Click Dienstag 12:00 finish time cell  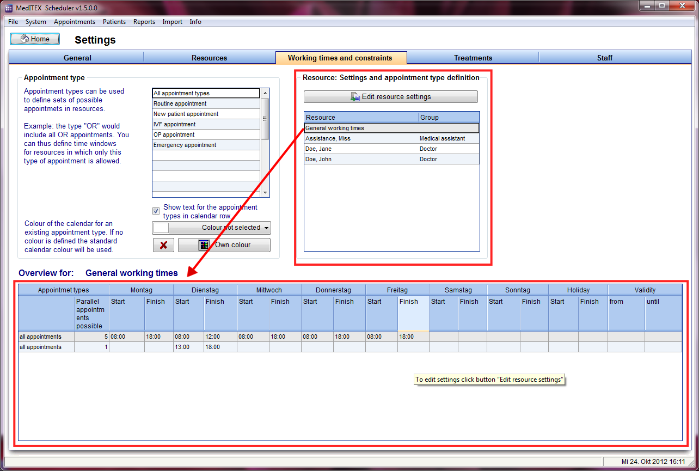tap(220, 337)
